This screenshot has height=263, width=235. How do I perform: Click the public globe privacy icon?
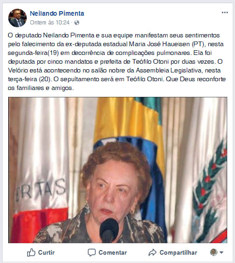point(77,23)
